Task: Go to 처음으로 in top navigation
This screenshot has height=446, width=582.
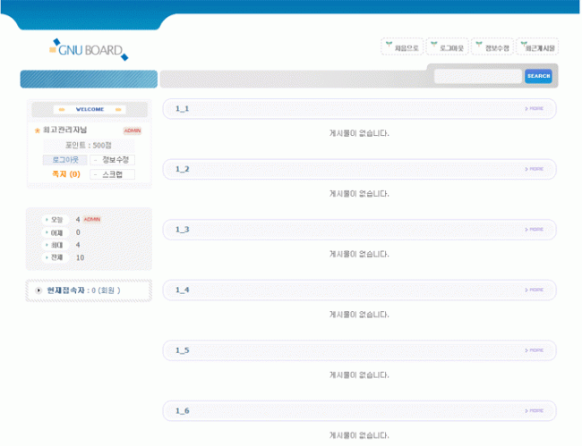Action: tap(402, 47)
